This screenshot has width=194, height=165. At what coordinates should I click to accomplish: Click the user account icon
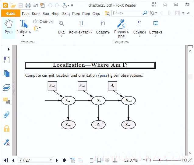click(177, 13)
